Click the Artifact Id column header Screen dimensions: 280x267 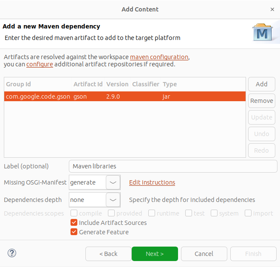click(88, 84)
